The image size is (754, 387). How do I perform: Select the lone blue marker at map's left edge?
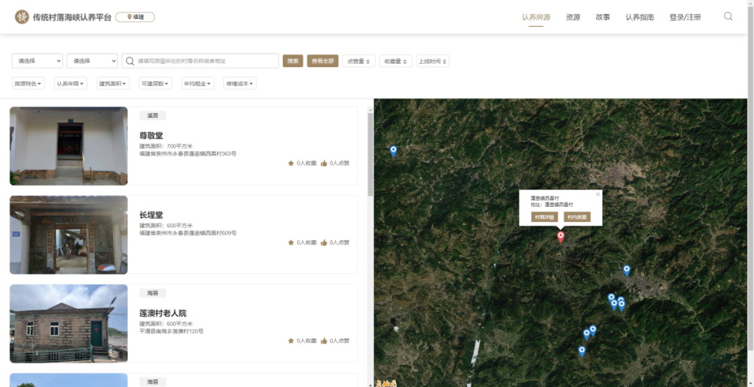tap(393, 152)
